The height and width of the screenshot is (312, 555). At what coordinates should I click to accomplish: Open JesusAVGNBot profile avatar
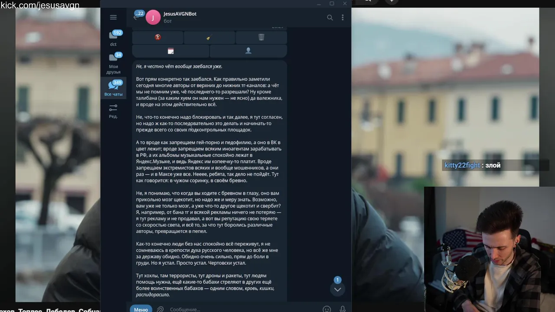[x=153, y=17]
